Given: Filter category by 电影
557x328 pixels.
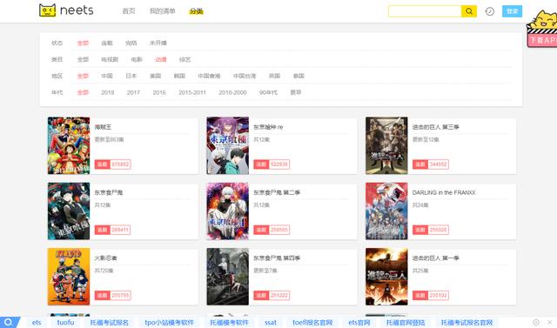Looking at the screenshot, I should click(x=137, y=59).
